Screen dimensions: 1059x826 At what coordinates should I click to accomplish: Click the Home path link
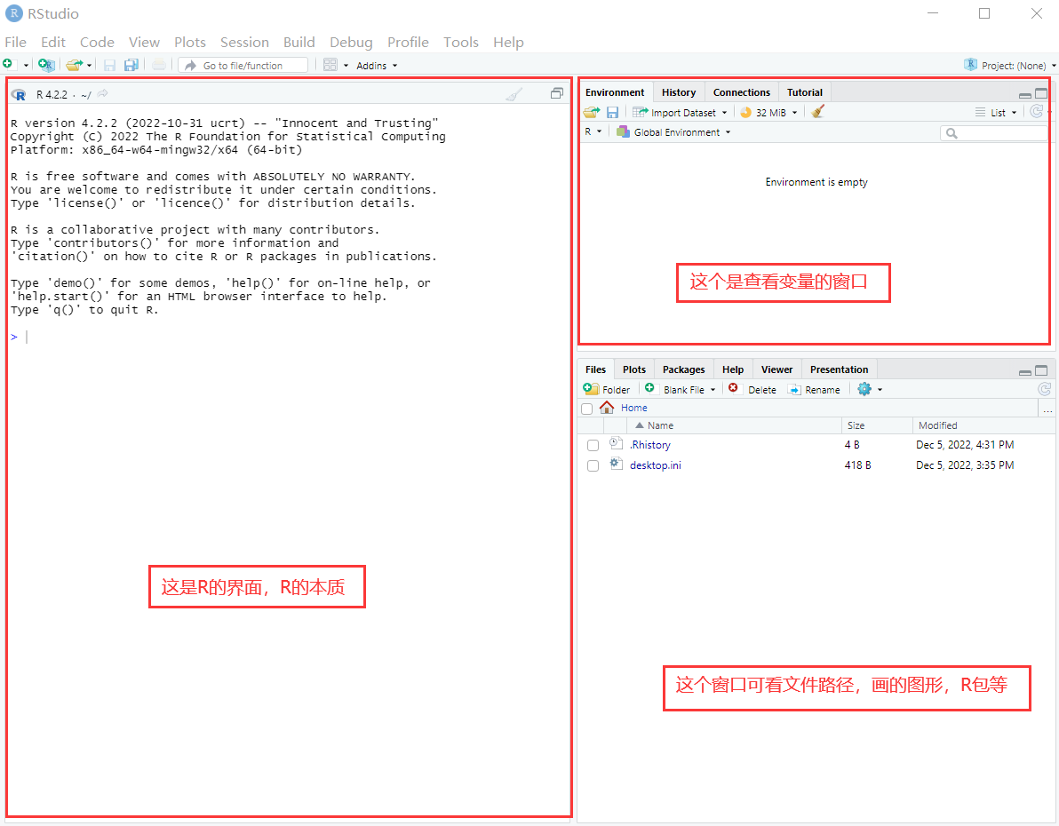click(633, 408)
